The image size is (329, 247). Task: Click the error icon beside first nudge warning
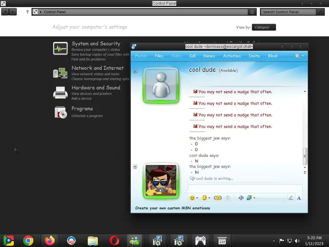(x=195, y=92)
